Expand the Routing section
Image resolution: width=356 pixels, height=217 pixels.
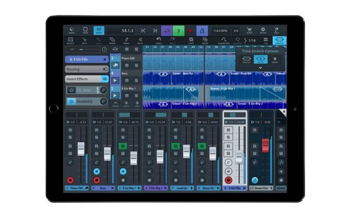coord(86,69)
